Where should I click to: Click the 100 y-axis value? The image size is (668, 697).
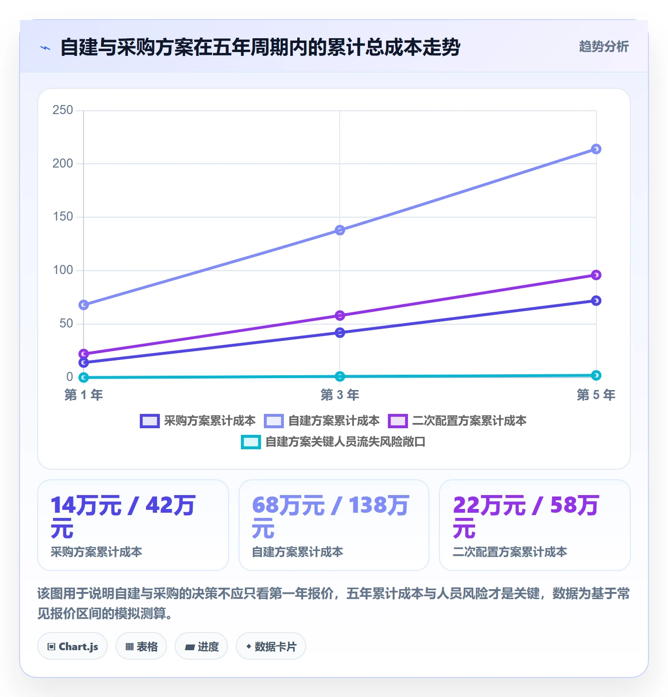tap(63, 270)
